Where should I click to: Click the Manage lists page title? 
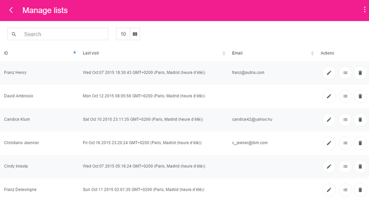(x=45, y=10)
